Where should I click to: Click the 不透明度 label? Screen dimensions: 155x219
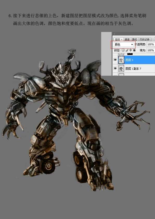pos(140,44)
